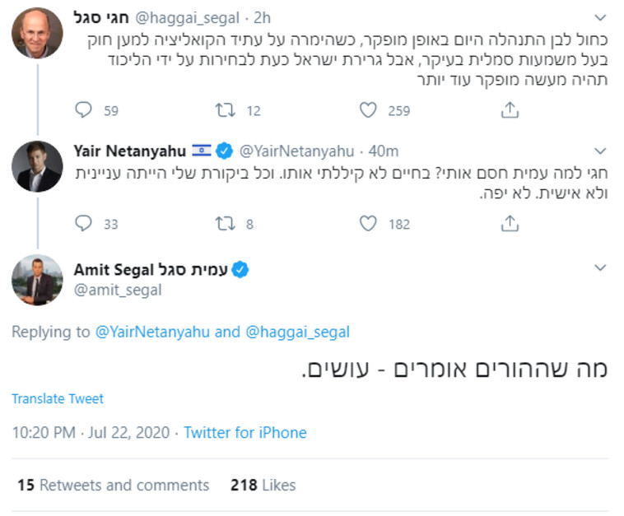Share Yair Netanyahu's tweet
Viewport: 624px width, 516px height.
pyautogui.click(x=510, y=223)
